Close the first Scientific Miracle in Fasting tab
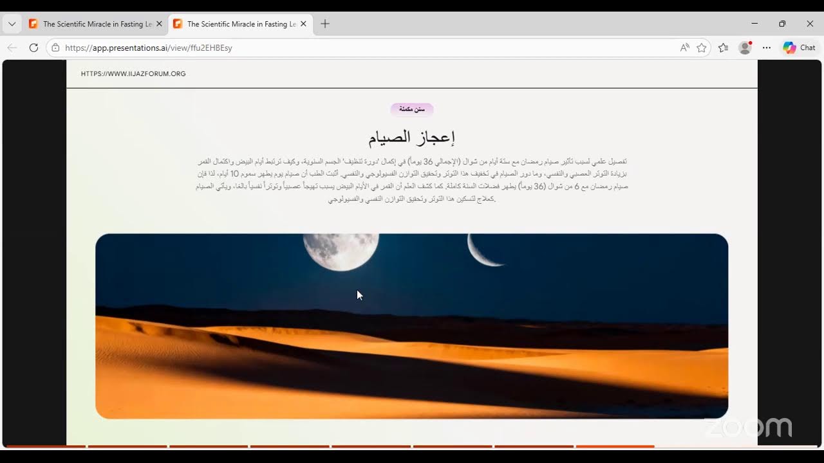This screenshot has width=824, height=463. click(159, 24)
